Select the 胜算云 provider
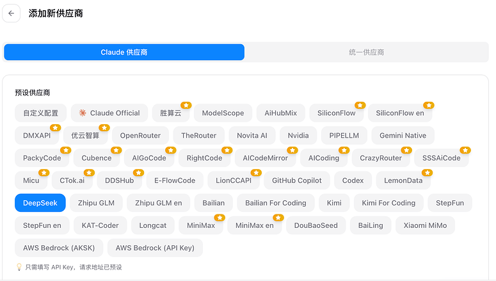The image size is (496, 281). (171, 113)
